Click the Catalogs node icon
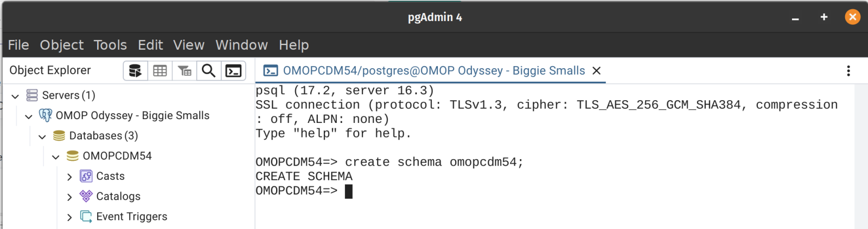Screen dimensions: 868x229 86,196
